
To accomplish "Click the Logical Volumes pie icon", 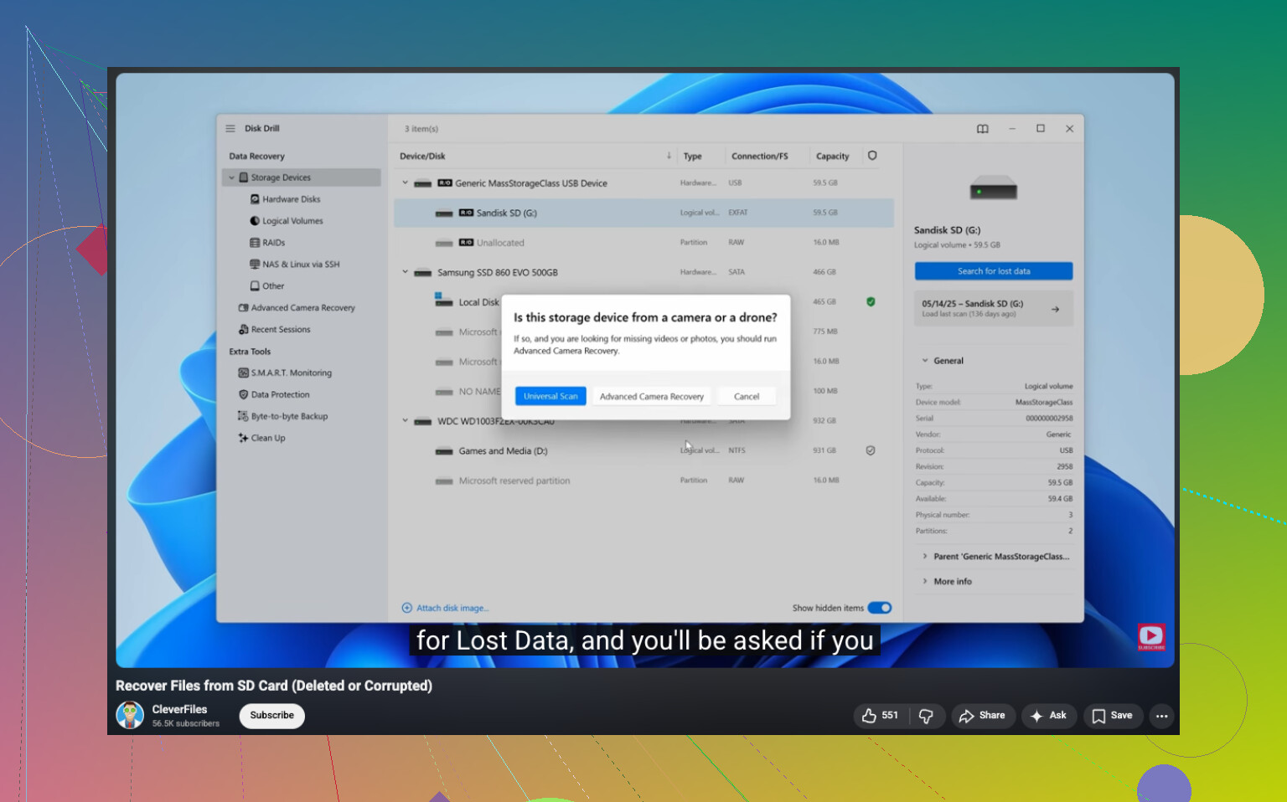I will tap(255, 221).
